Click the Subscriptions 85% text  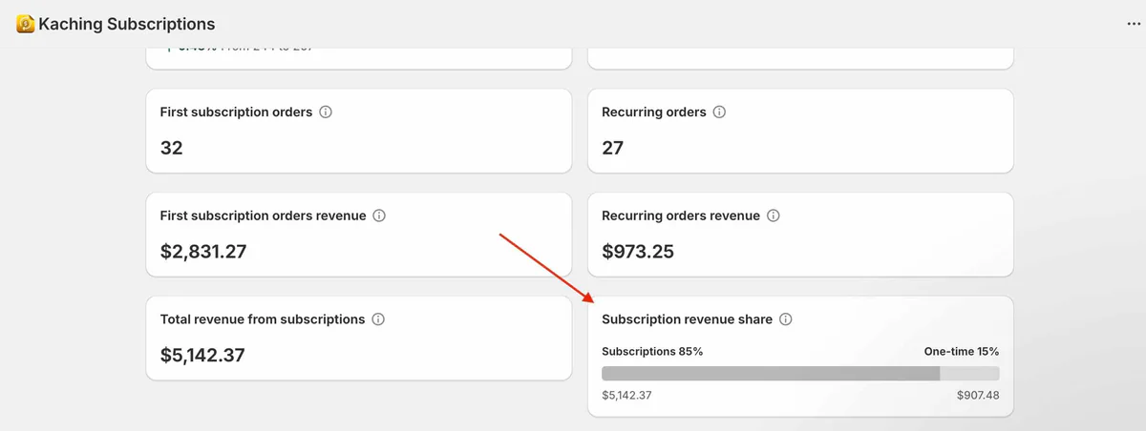click(x=652, y=352)
